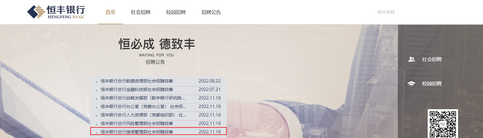Open 恒丰银行总行金融科技部社会招聘启事
The width and height of the screenshot is (483, 138).
click(137, 89)
